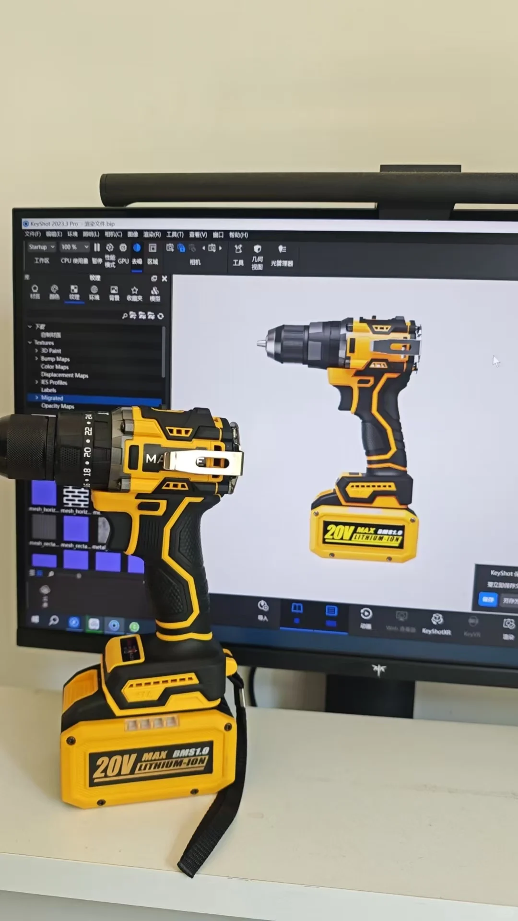Image resolution: width=518 pixels, height=921 pixels.
Task: Select the Color Maps folder
Action: (x=55, y=366)
